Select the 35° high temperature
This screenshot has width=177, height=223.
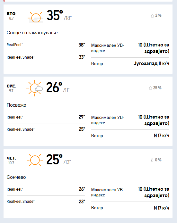point(55,15)
